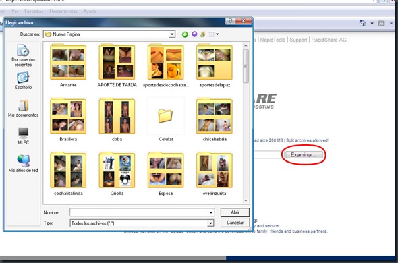Viewport: 398px width, 263px height.
Task: Open the Views menu icon in dialog
Action: tap(214, 34)
